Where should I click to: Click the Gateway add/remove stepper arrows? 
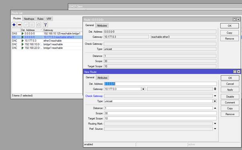[215, 89]
